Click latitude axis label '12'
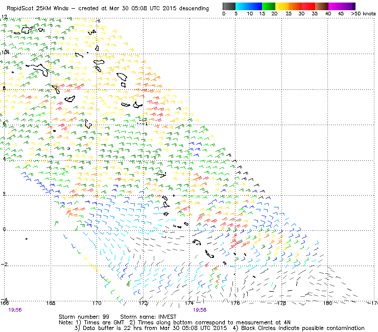This screenshot has height=332, width=378. click(x=4, y=17)
